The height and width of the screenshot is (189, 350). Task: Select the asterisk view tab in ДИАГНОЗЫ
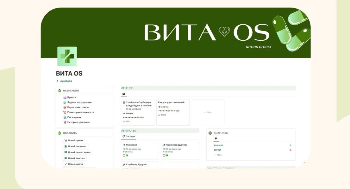coord(216,139)
